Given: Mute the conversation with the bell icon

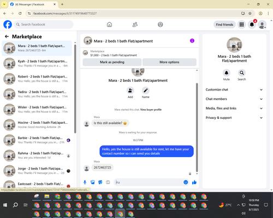Looking at the screenshot, I should click(x=227, y=73).
